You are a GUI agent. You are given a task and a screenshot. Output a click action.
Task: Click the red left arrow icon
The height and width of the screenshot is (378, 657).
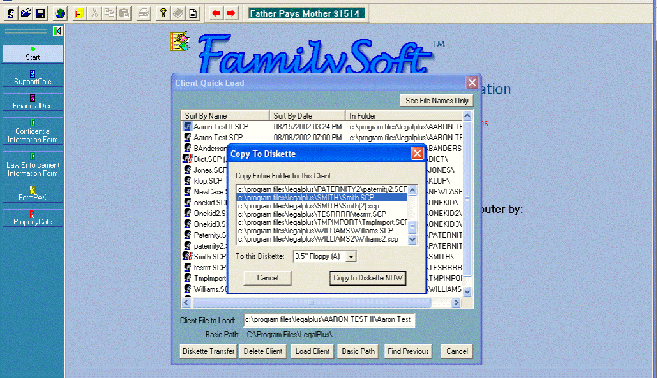click(x=216, y=13)
